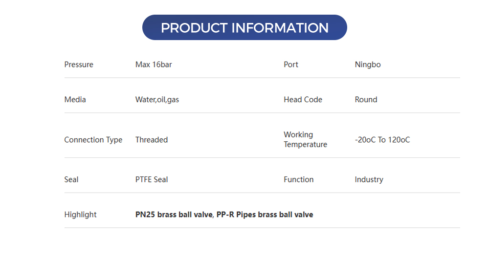Select the PTFE Seal value
Image resolution: width=489 pixels, height=262 pixels.
[152, 180]
